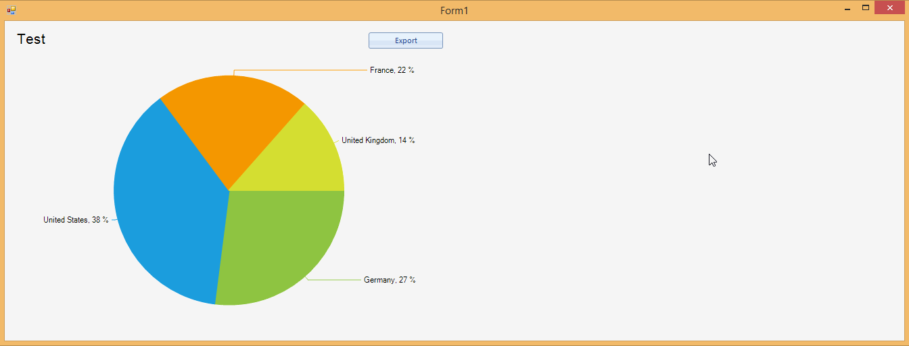
Task: Click the Form1 application icon in title bar
Action: coord(11,10)
